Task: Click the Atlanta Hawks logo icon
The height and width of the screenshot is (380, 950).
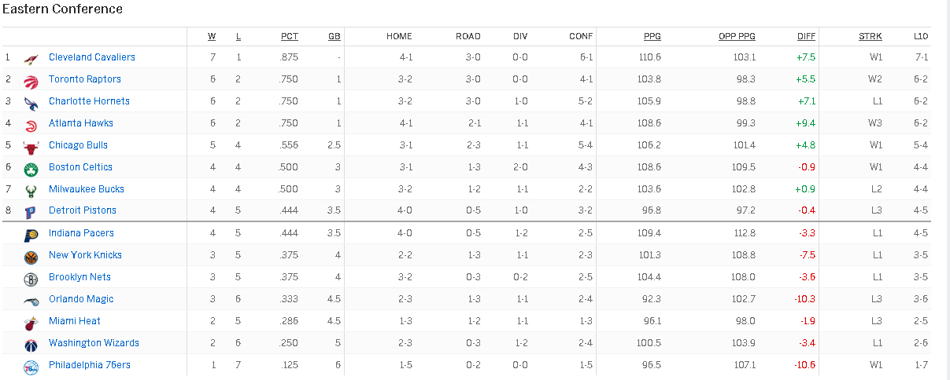Action: coord(31,124)
